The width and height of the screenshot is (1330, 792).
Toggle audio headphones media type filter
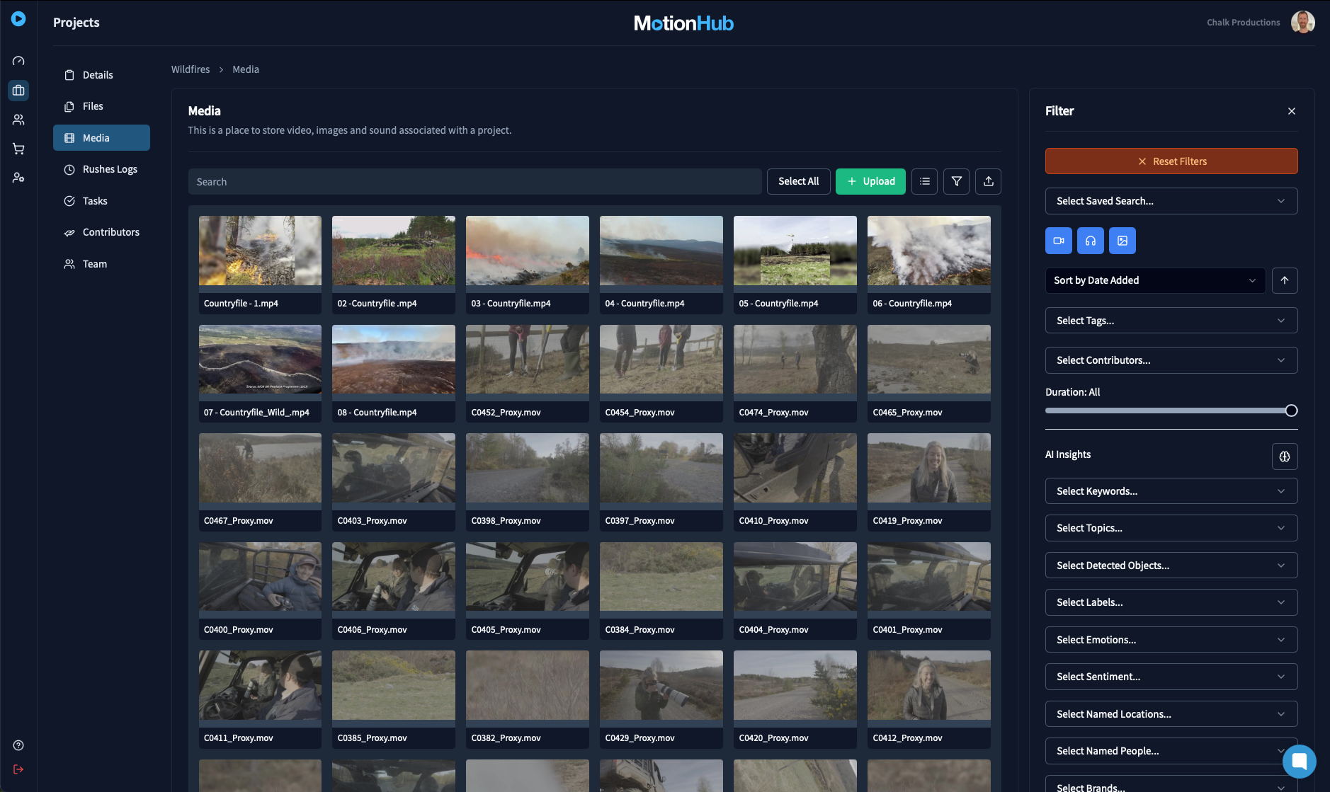1090,241
